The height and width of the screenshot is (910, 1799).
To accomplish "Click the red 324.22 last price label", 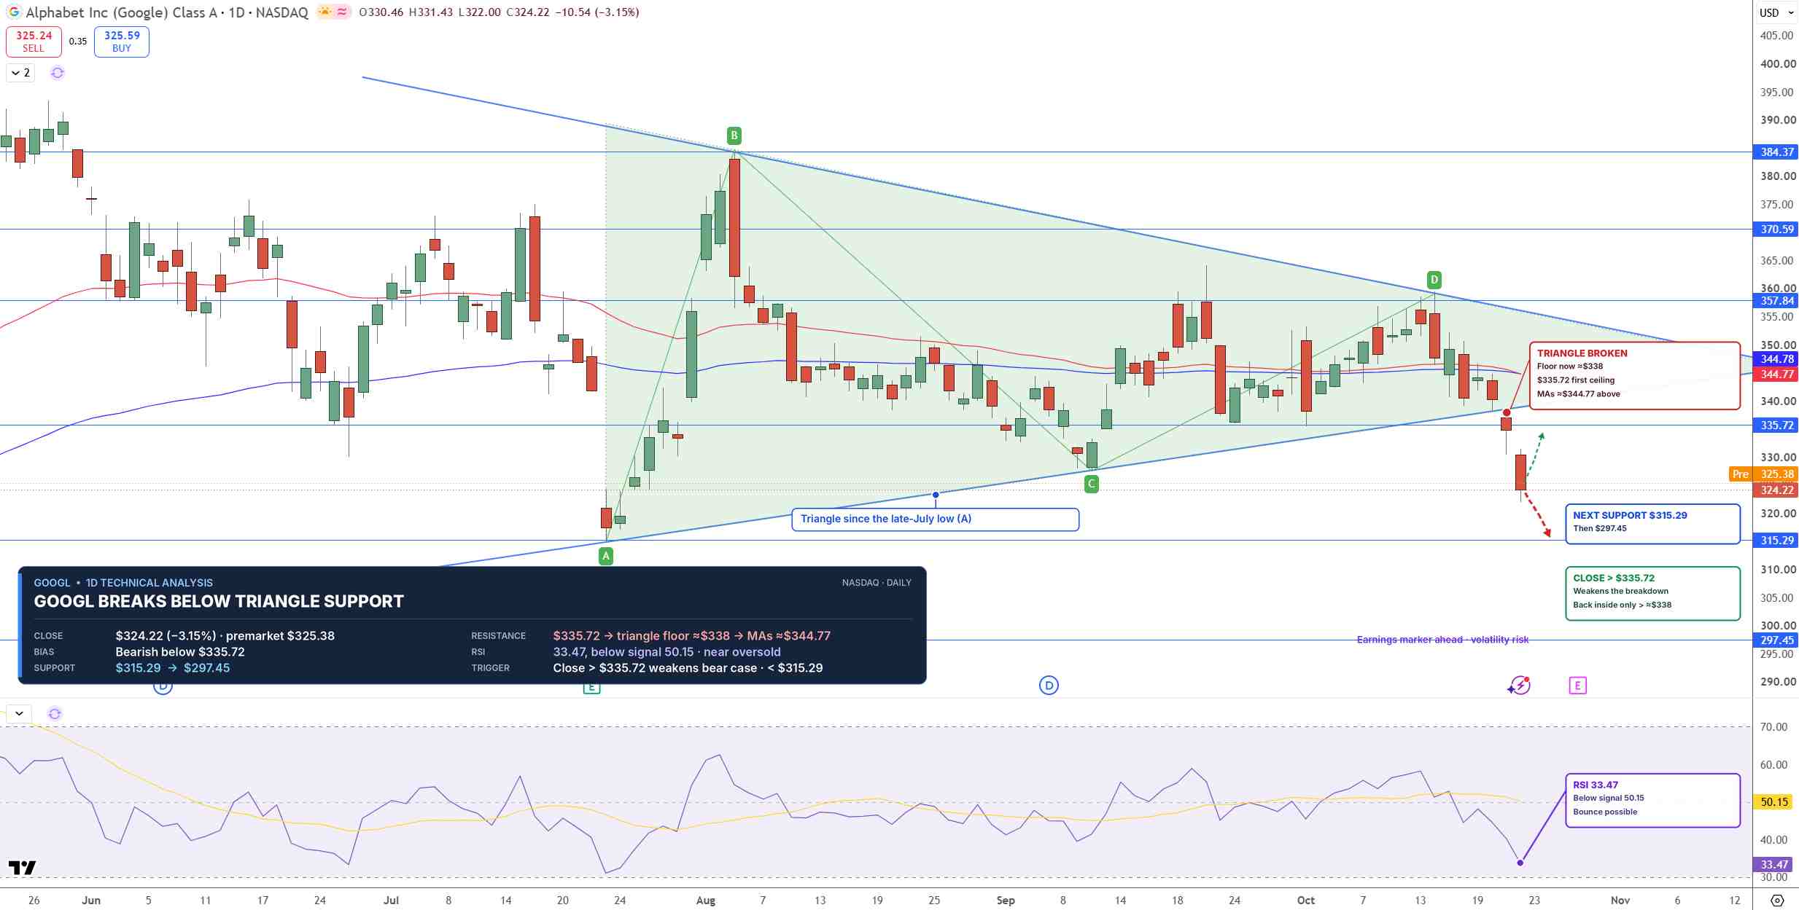I will tap(1776, 490).
